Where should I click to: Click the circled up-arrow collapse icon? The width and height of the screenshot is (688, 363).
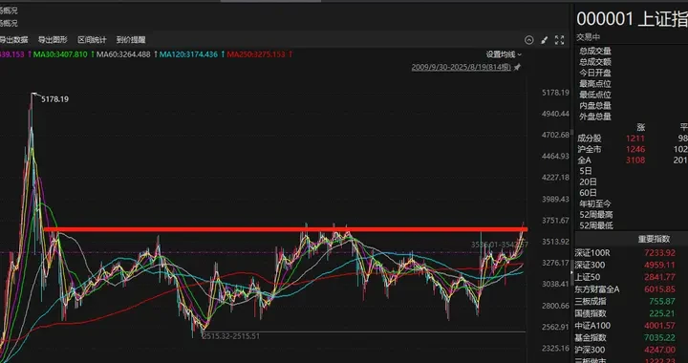[x=529, y=40]
